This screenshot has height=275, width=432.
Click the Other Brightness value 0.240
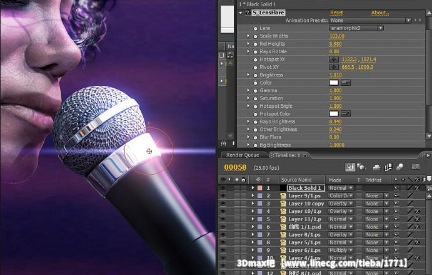tap(335, 130)
